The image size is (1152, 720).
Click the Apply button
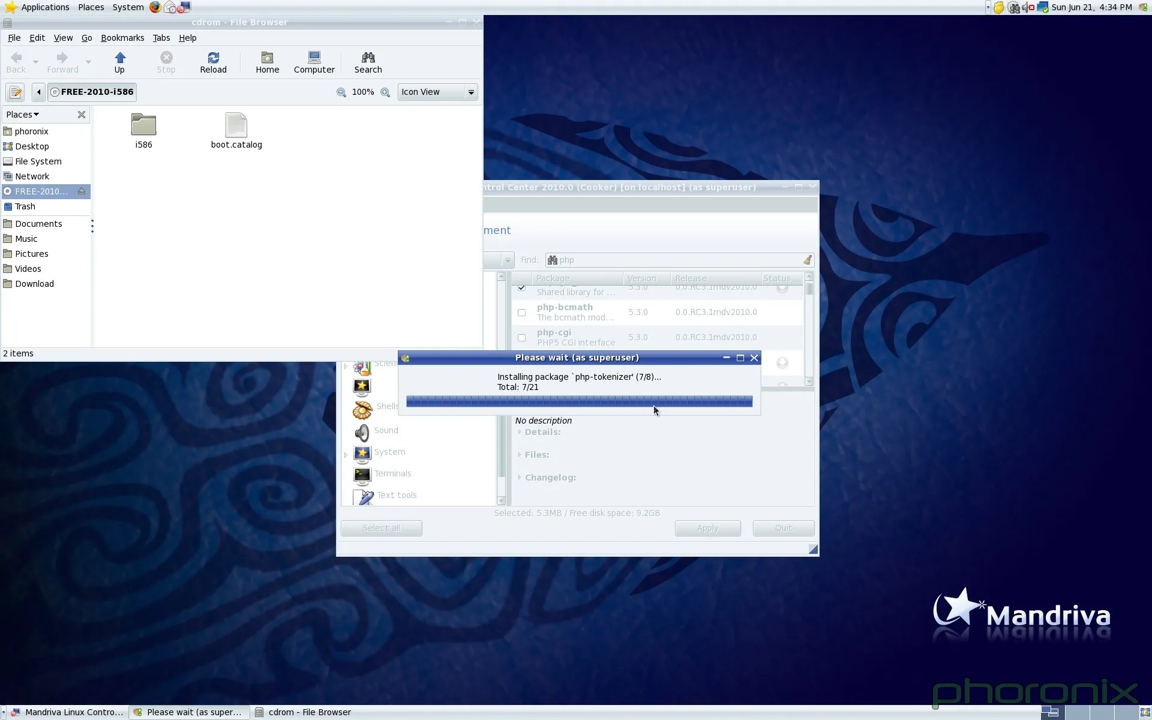coord(707,528)
